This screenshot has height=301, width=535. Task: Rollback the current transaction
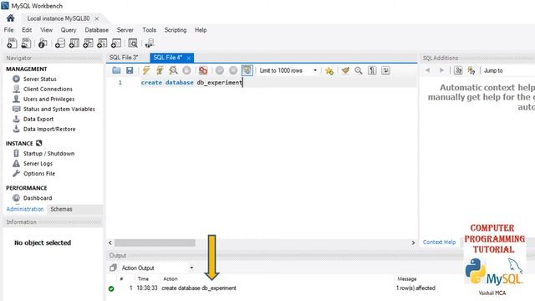coord(233,70)
